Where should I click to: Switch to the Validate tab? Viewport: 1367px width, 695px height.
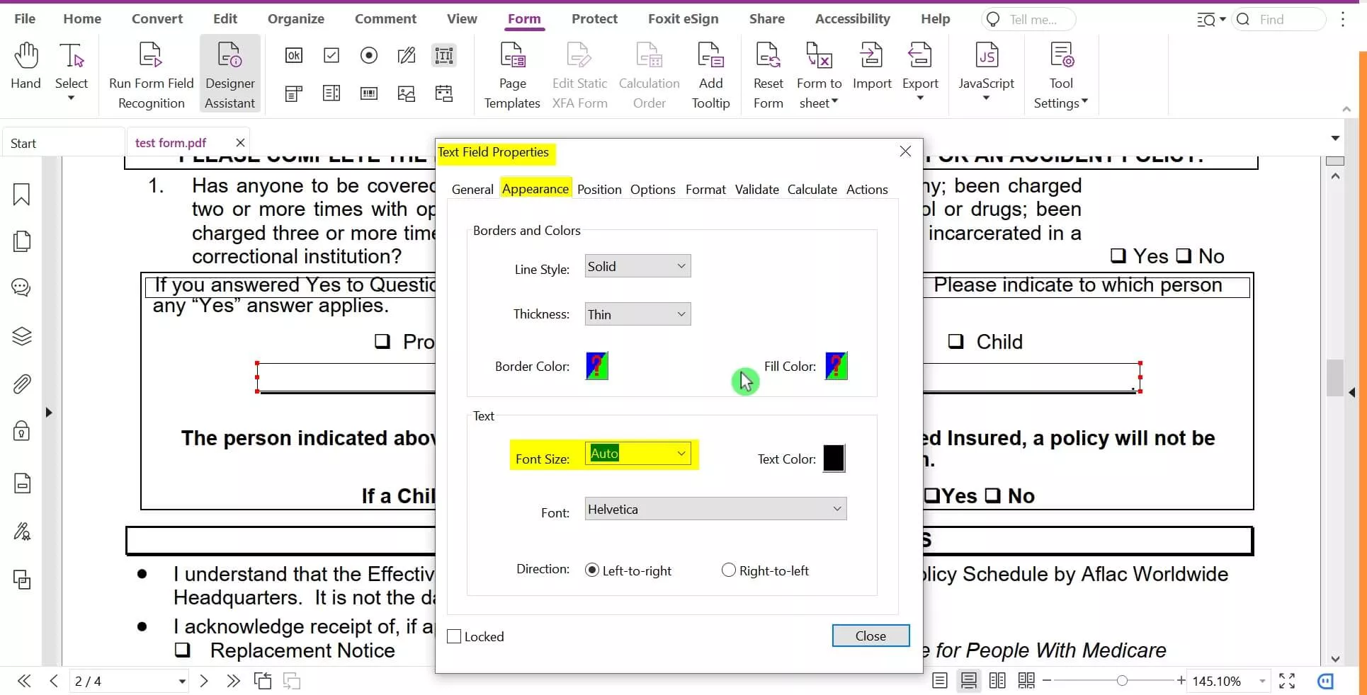pyautogui.click(x=756, y=189)
